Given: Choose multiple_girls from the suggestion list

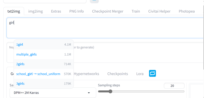Looking at the screenshot, I should pos(44,54).
